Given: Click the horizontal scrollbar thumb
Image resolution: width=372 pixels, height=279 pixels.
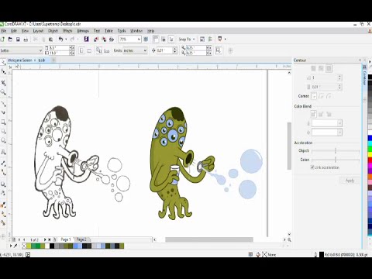Looking at the screenshot, I should 209,239.
